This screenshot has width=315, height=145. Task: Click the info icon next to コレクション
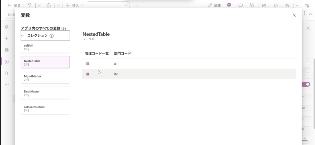(x=52, y=36)
